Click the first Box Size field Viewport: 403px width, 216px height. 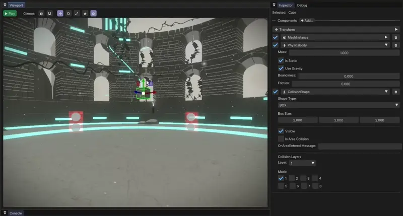(298, 120)
